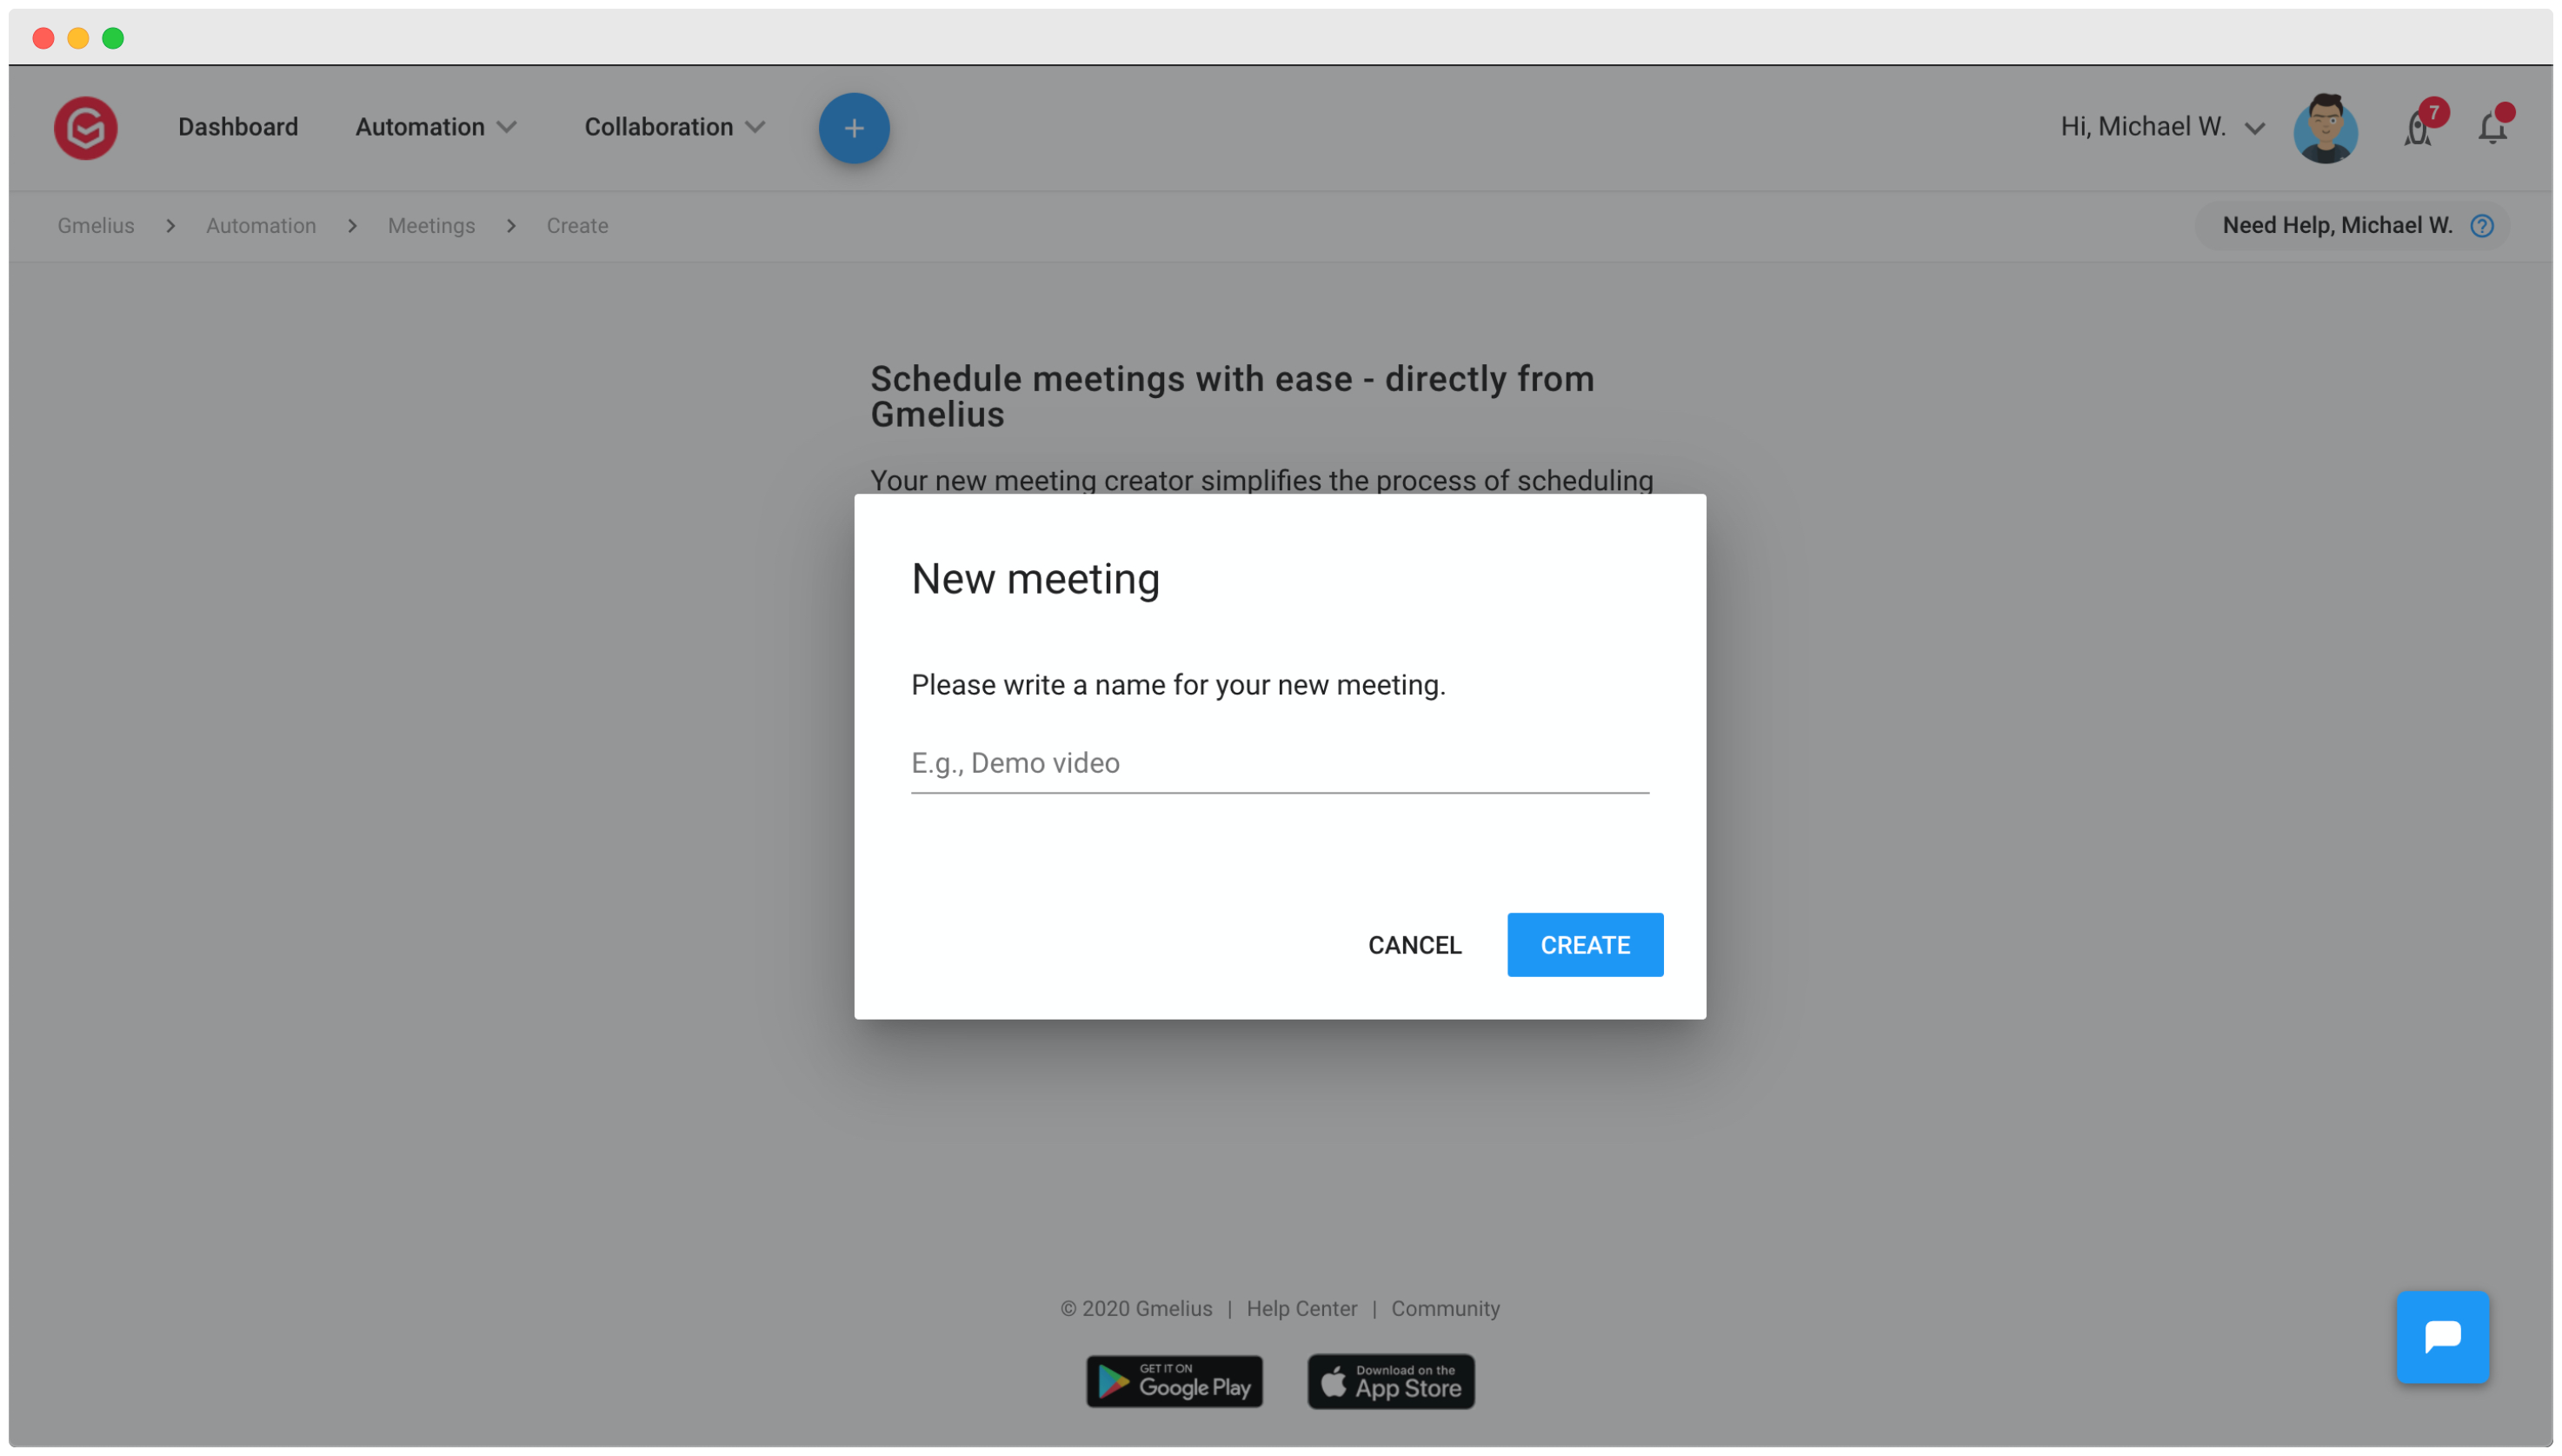The width and height of the screenshot is (2562, 1456).
Task: Expand the Collaboration dropdown menu
Action: point(675,127)
